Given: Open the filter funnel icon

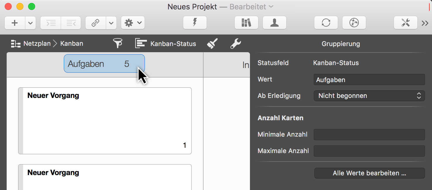Looking at the screenshot, I should (118, 43).
